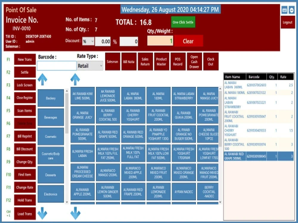Click One Click Settle button

point(183,22)
